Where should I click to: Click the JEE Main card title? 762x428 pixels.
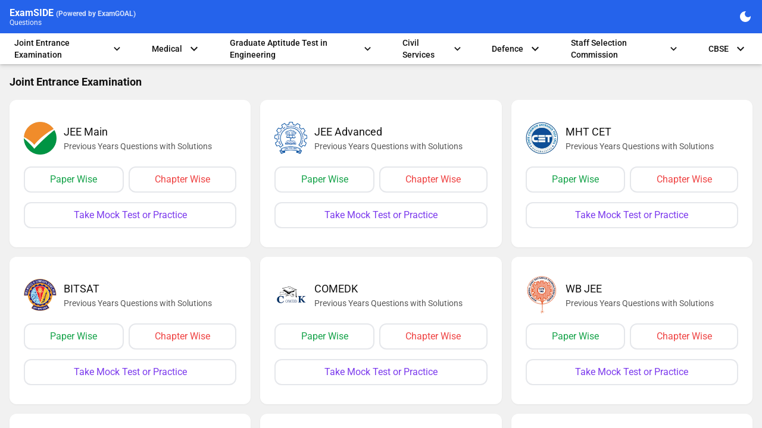click(86, 132)
